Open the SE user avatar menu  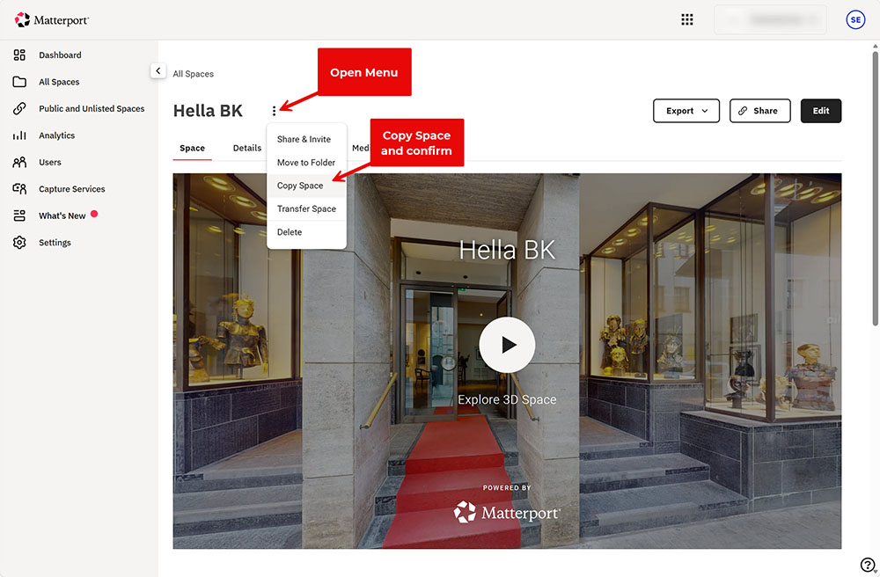[855, 19]
